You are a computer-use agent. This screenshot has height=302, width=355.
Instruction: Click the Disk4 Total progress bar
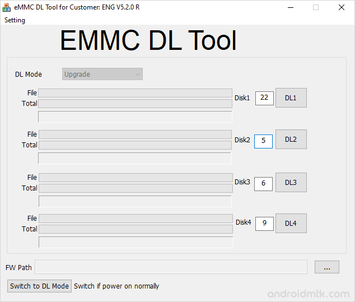click(x=136, y=229)
